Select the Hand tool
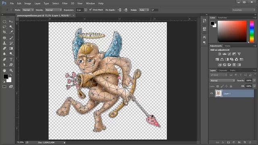258x145 pixels. click(4, 70)
